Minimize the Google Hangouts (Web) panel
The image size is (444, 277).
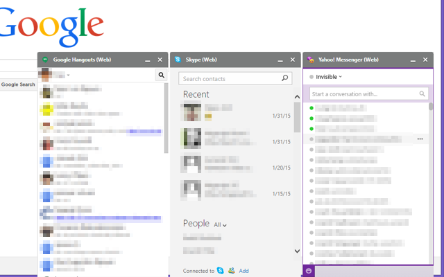(x=148, y=60)
